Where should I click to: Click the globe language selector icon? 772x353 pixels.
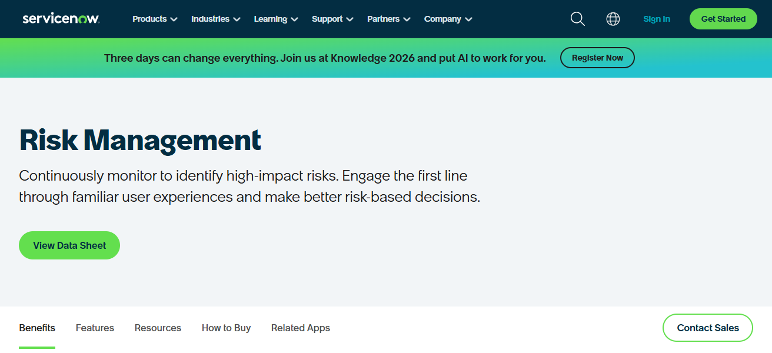[x=613, y=19]
